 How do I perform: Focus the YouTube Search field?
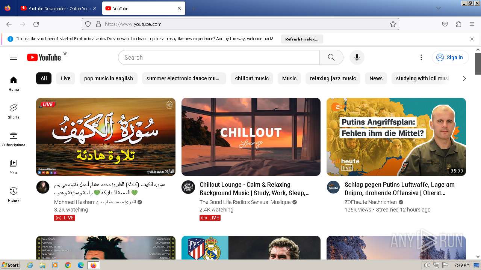tap(219, 57)
